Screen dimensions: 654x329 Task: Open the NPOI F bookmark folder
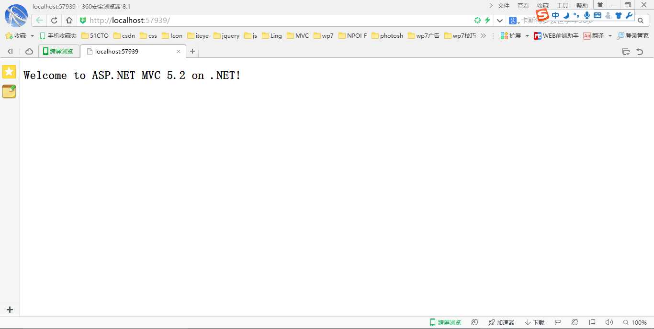pos(352,35)
